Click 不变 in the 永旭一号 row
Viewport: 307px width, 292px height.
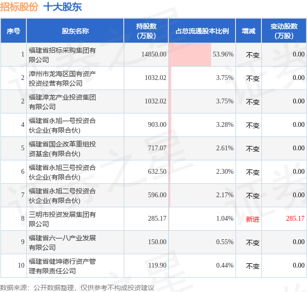pos(253,125)
